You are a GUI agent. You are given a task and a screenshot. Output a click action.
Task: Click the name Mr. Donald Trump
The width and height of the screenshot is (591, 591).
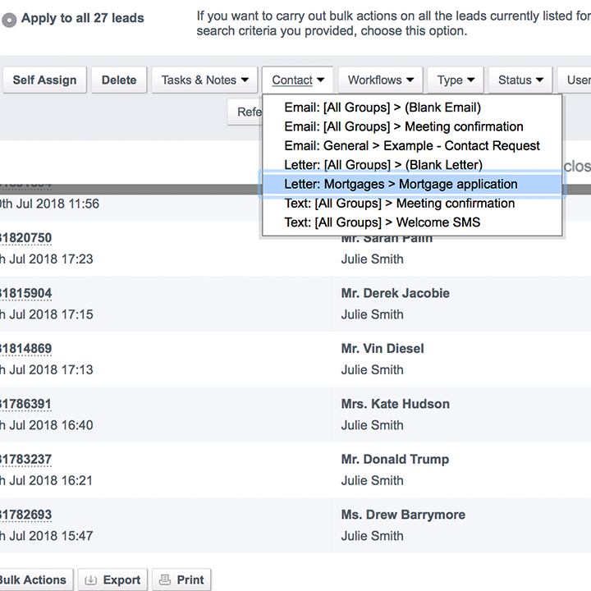tap(395, 460)
